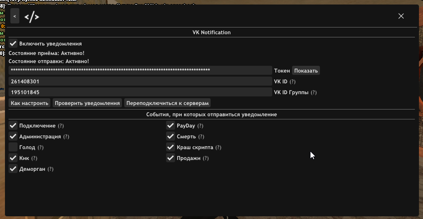Show the PayDay help hint (?)
This screenshot has height=219, width=423.
point(200,126)
